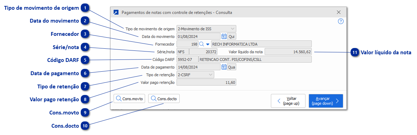Click the Código DARF field 5952-07
Screen dimensions: 417x135
(x=187, y=59)
